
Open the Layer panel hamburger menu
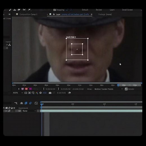tap(92, 14)
